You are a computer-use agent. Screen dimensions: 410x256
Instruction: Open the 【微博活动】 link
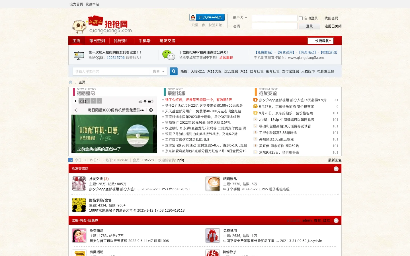pyautogui.click(x=329, y=52)
